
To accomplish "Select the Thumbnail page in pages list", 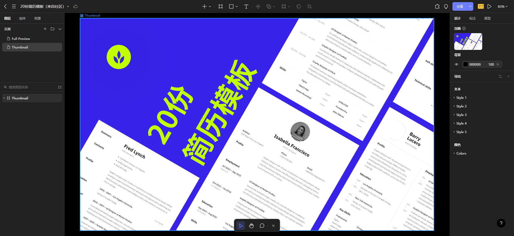I will tap(32, 47).
